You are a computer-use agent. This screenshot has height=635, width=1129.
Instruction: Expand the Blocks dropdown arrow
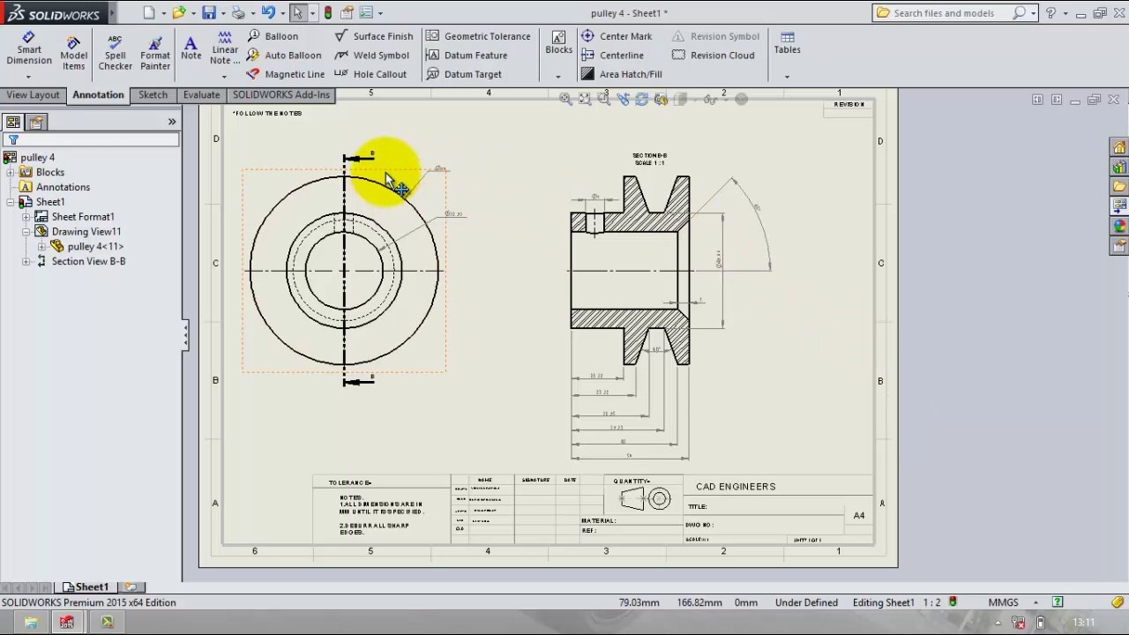point(558,77)
